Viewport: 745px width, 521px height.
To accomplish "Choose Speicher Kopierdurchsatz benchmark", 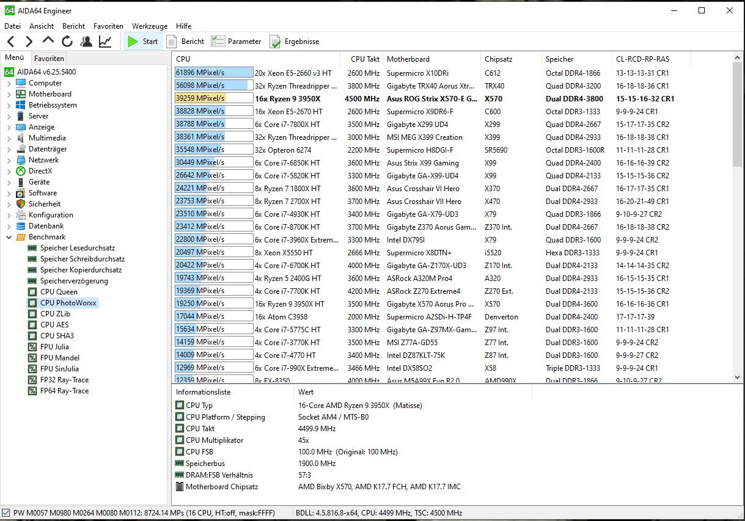I will (81, 270).
